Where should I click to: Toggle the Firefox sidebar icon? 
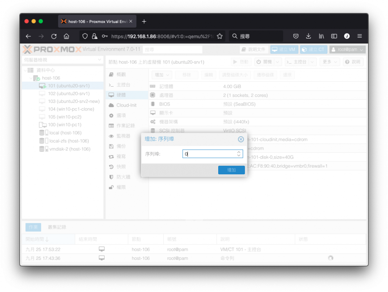pos(334,36)
